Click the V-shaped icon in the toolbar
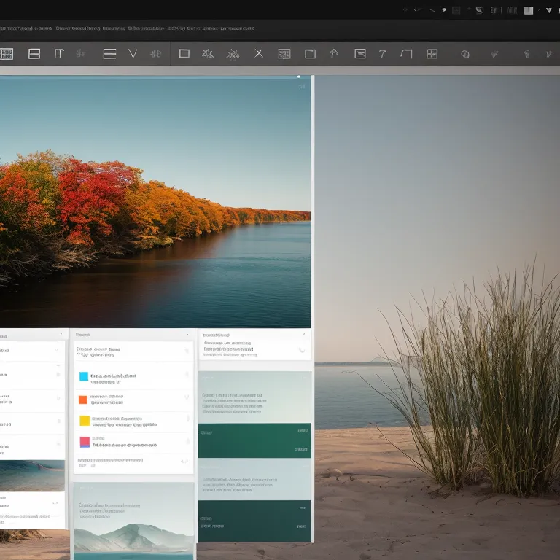 pyautogui.click(x=133, y=53)
